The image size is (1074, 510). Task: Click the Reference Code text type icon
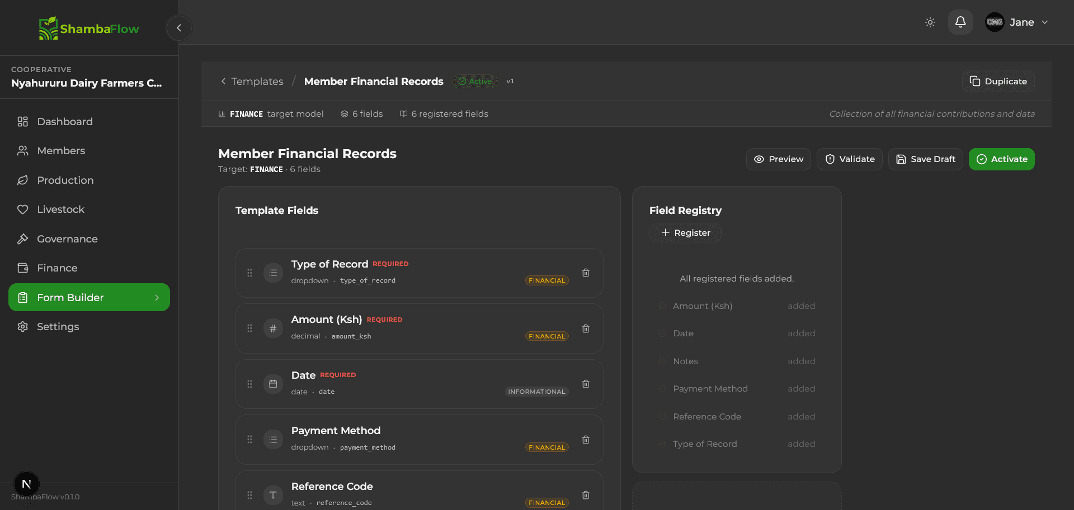point(273,495)
